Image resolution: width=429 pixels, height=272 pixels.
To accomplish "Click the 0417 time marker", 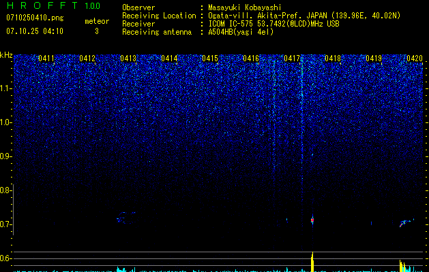I will coord(292,58).
